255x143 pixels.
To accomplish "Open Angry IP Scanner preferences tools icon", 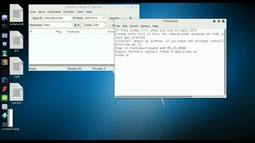I will coord(130,18).
